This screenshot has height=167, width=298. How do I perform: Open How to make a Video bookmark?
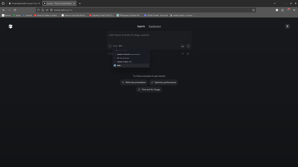point(47,15)
